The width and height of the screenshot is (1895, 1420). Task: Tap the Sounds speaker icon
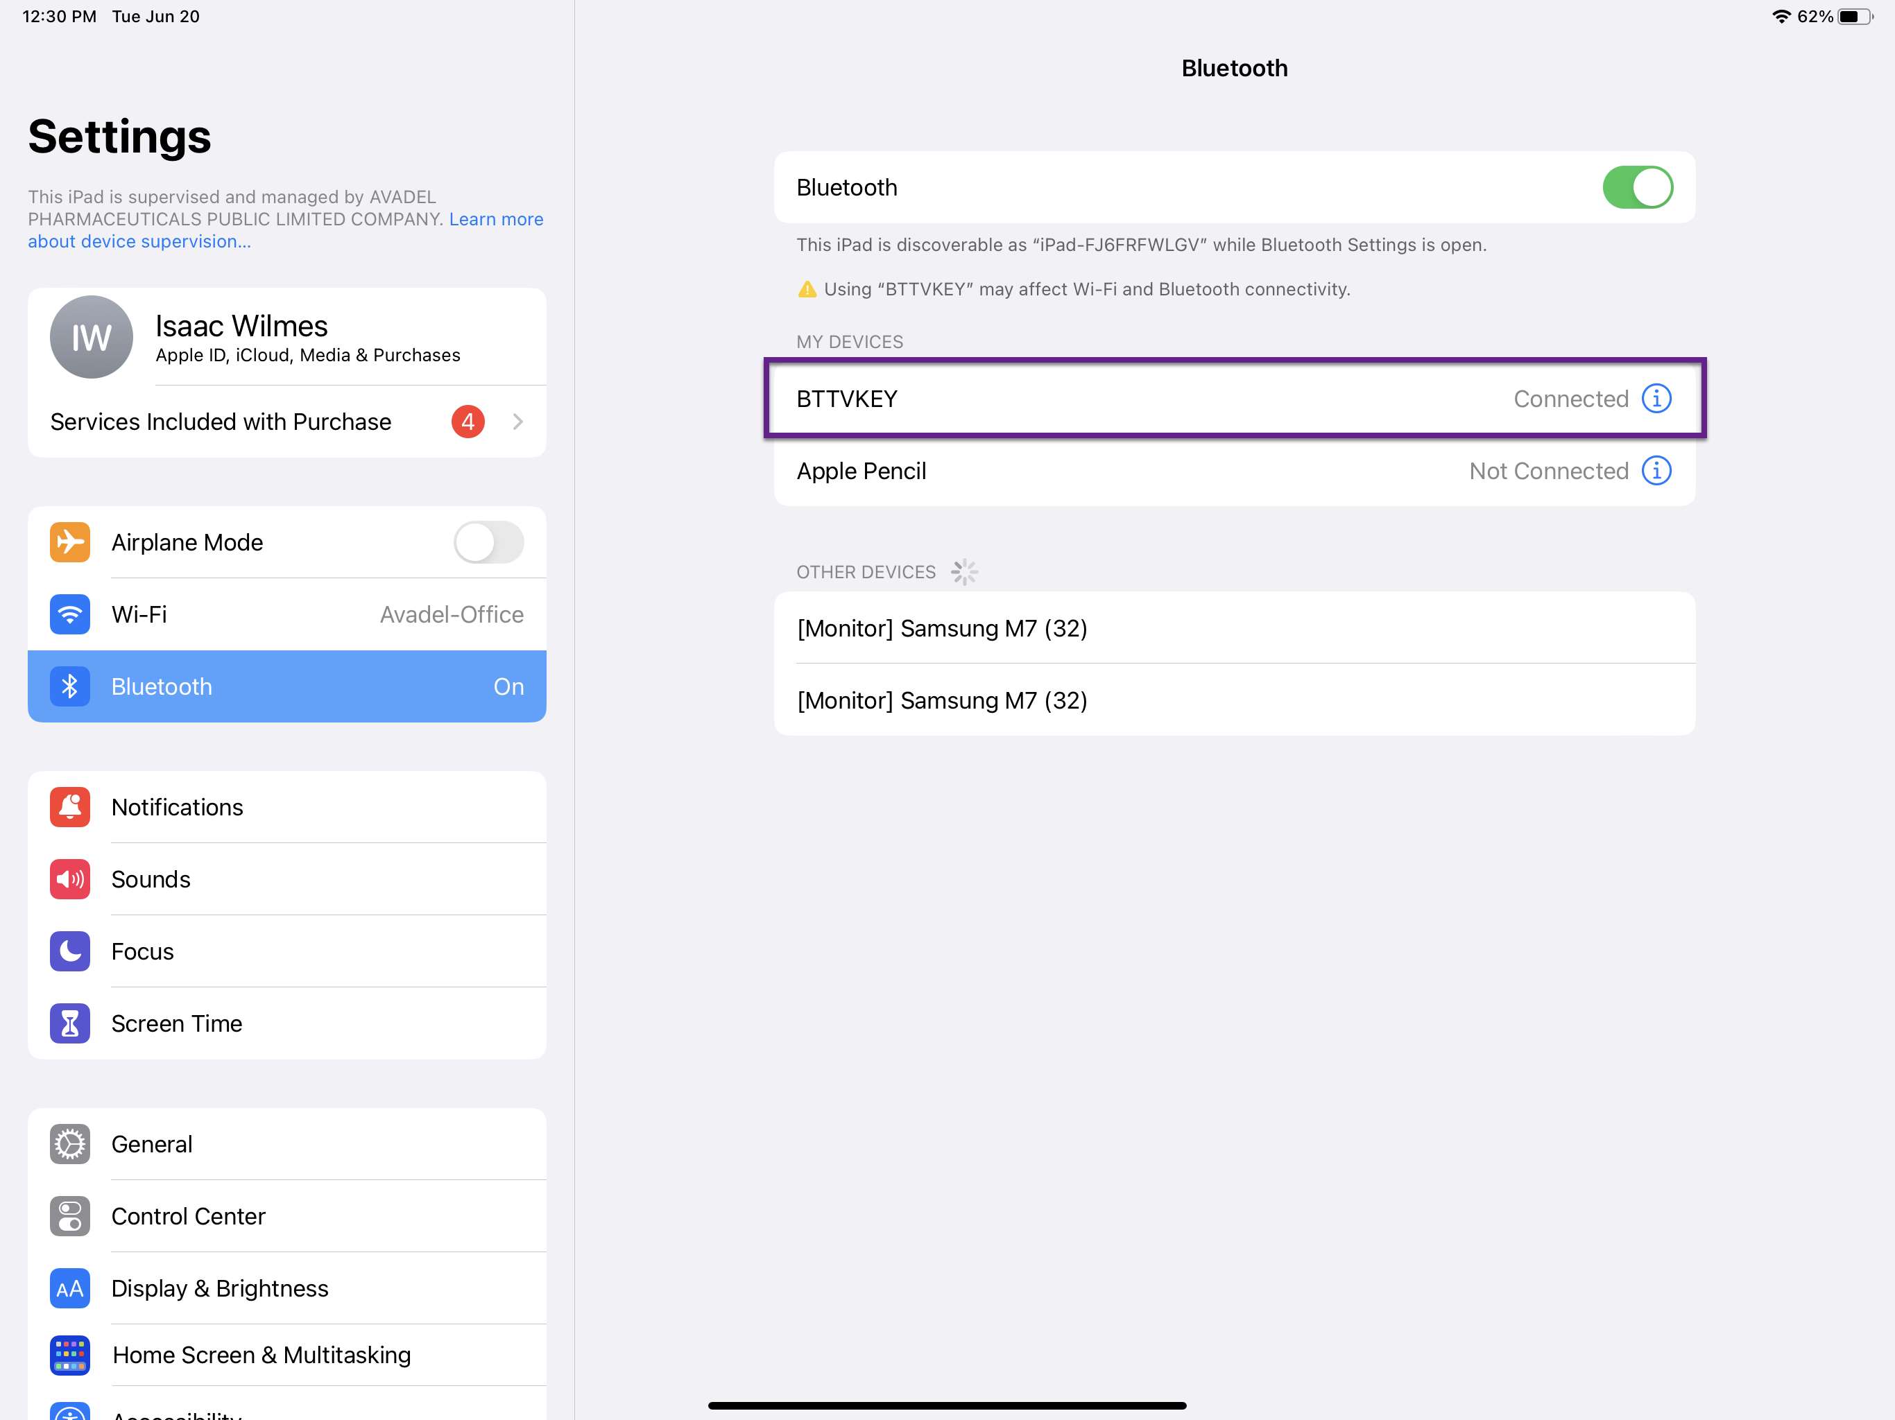69,878
